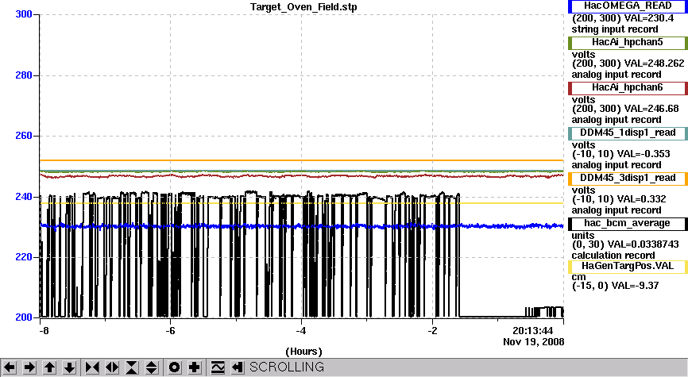This screenshot has width=688, height=377.
Task: Pan the plot right with the right arrow
Action: [x=29, y=367]
